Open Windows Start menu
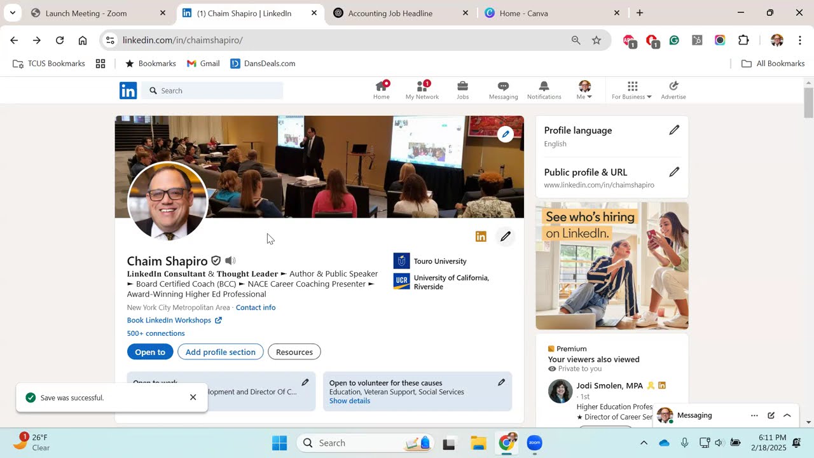 [x=280, y=443]
